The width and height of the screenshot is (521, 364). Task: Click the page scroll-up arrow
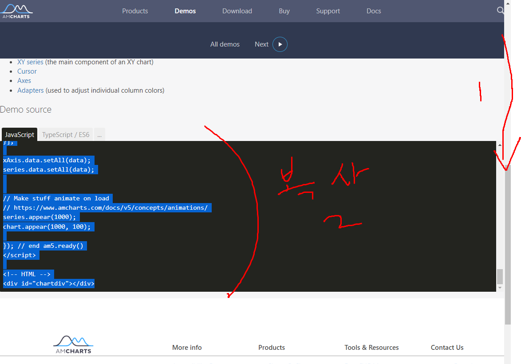[x=507, y=3]
